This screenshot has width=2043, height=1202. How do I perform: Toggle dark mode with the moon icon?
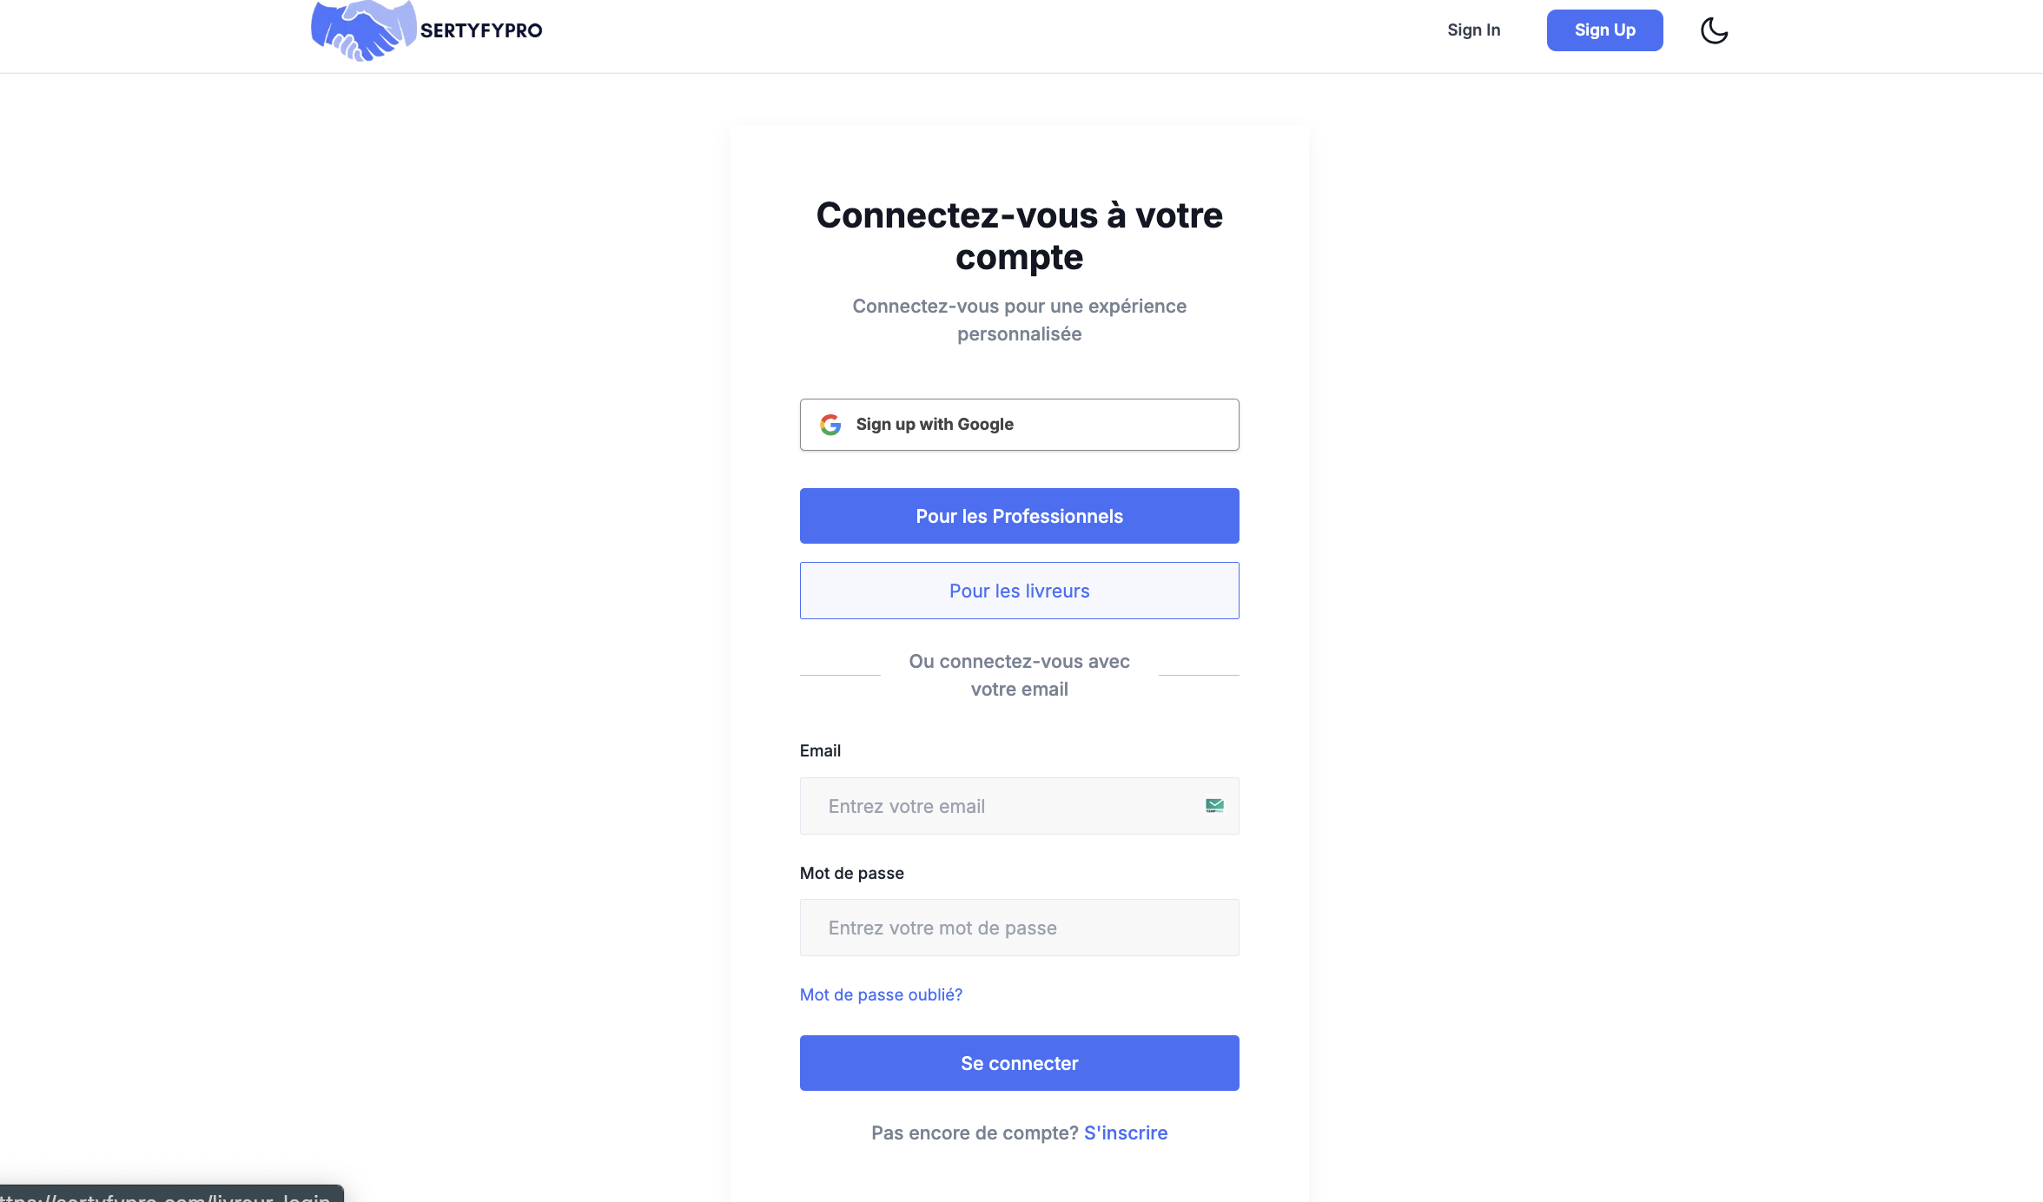(1714, 30)
